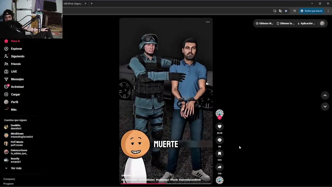Open the Perfil avatar in the sidebar
This screenshot has width=332, height=187.
pyautogui.click(x=6, y=102)
